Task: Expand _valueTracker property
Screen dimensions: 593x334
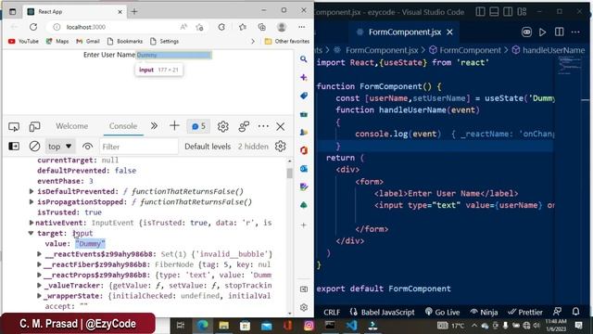Action: (x=39, y=285)
